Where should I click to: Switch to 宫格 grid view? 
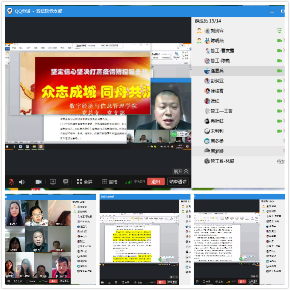point(110,181)
